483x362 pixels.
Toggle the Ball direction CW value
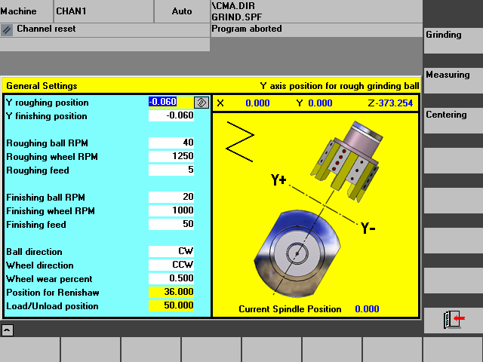(171, 251)
